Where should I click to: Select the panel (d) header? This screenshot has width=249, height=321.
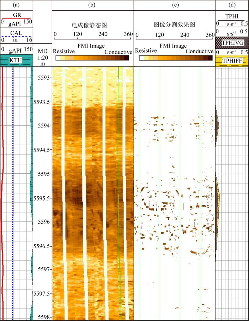tap(232, 5)
